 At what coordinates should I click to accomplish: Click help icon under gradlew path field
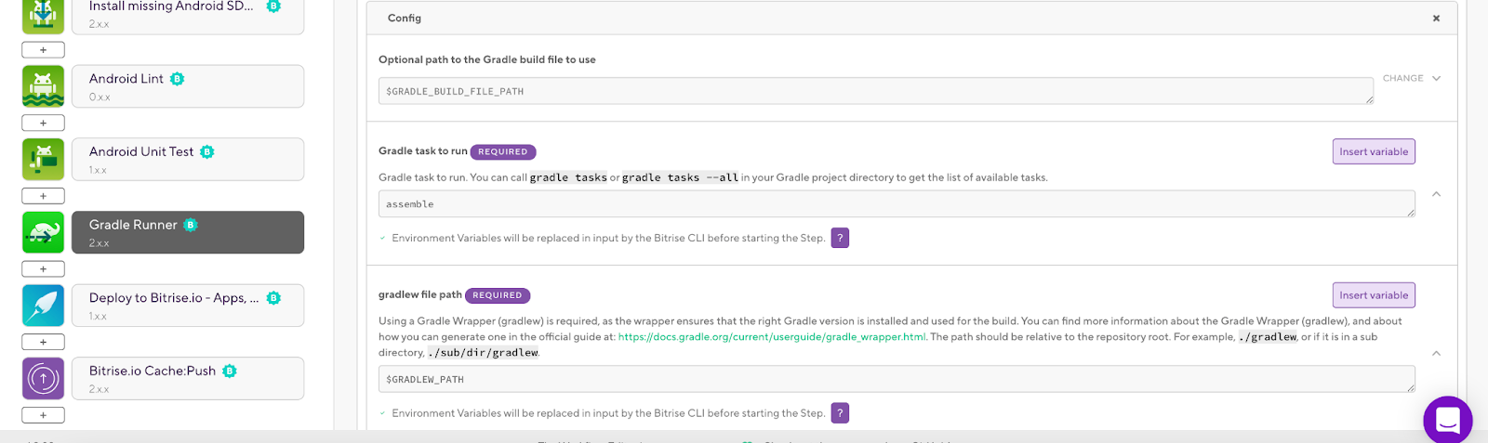pos(840,413)
